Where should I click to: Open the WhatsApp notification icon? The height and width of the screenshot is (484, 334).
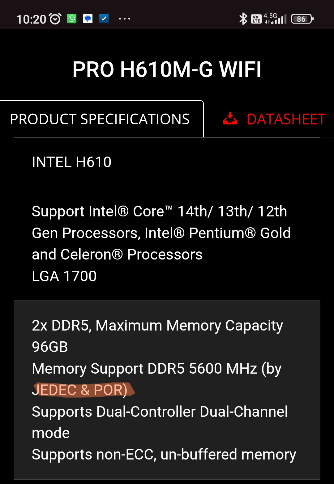pos(72,19)
